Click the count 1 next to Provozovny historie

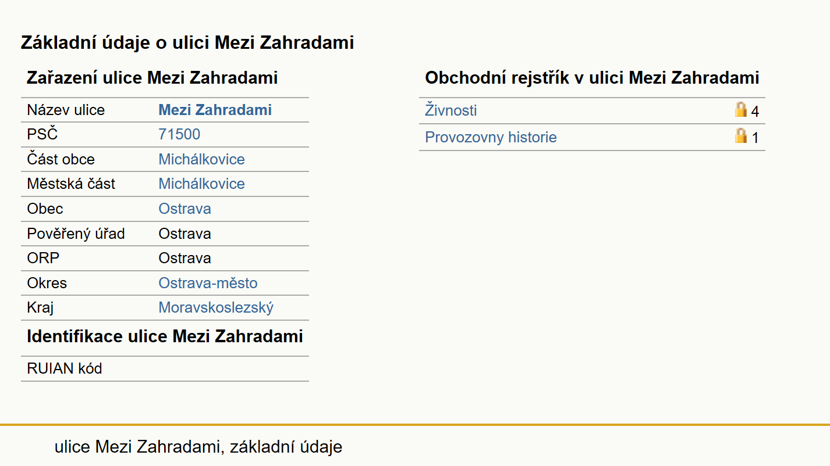pos(755,138)
